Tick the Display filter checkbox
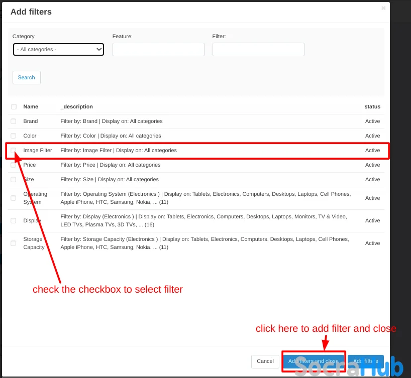Viewport: 411px width, 378px height. tap(14, 221)
